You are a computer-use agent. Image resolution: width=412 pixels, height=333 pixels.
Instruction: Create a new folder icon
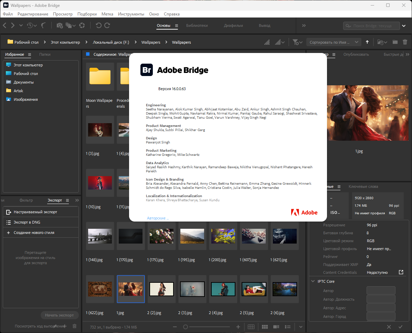tap(395, 42)
